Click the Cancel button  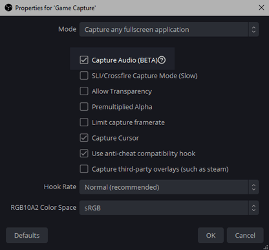(x=245, y=235)
